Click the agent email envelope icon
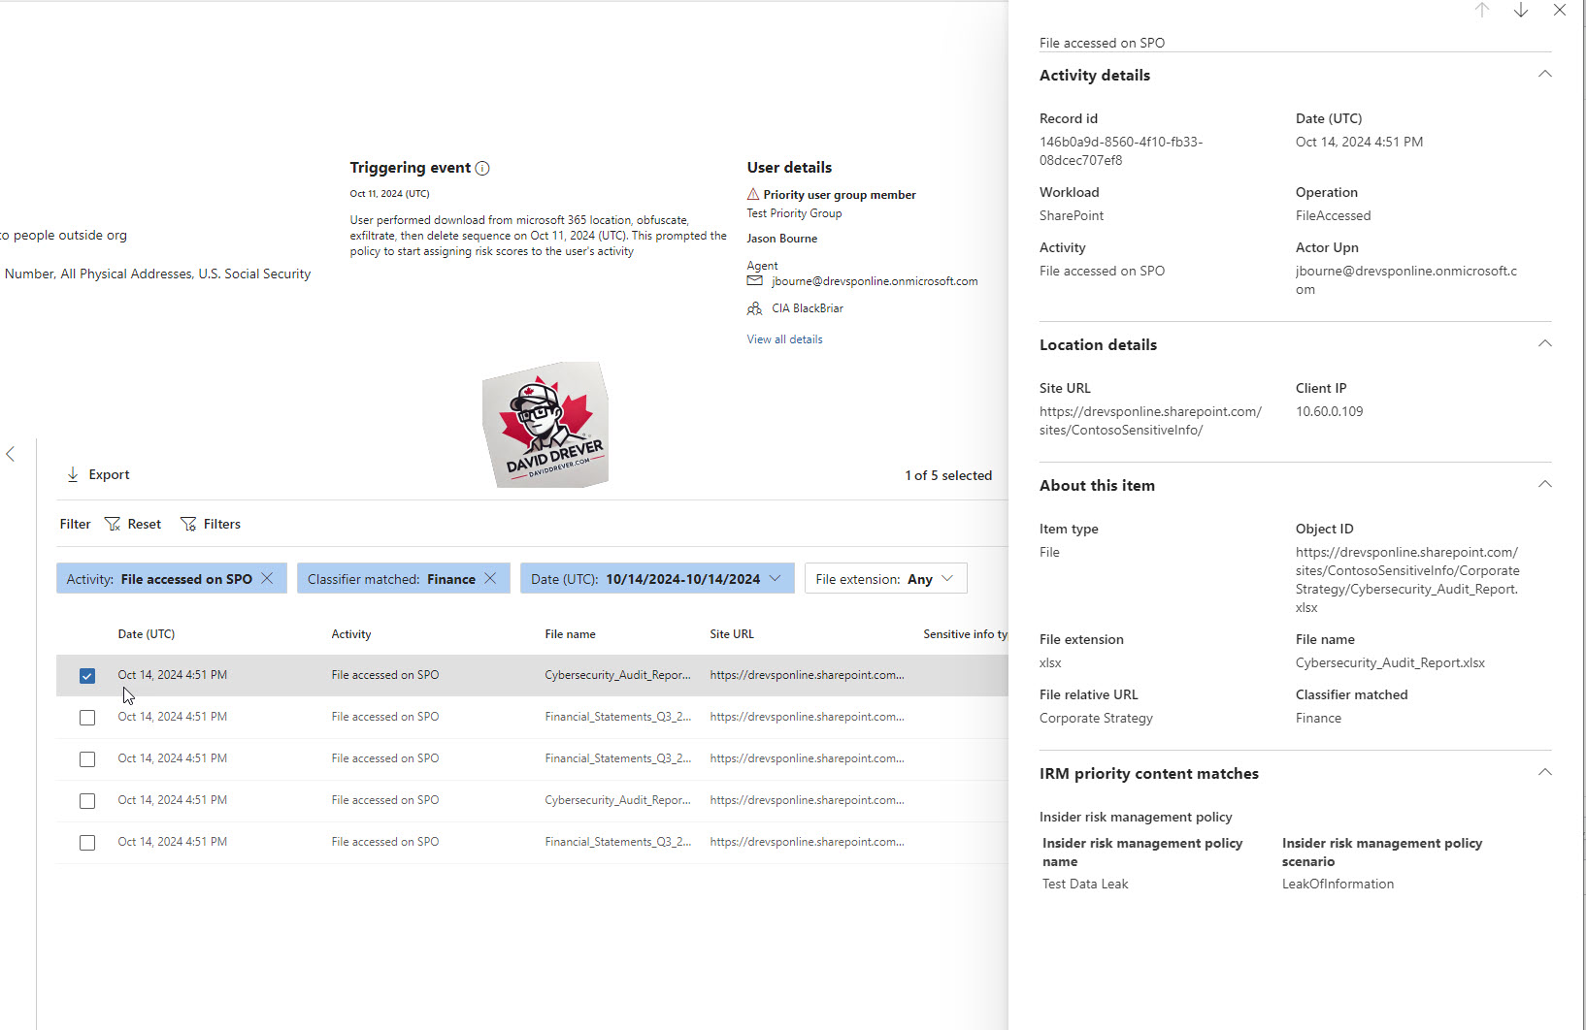The height and width of the screenshot is (1030, 1586). point(754,281)
